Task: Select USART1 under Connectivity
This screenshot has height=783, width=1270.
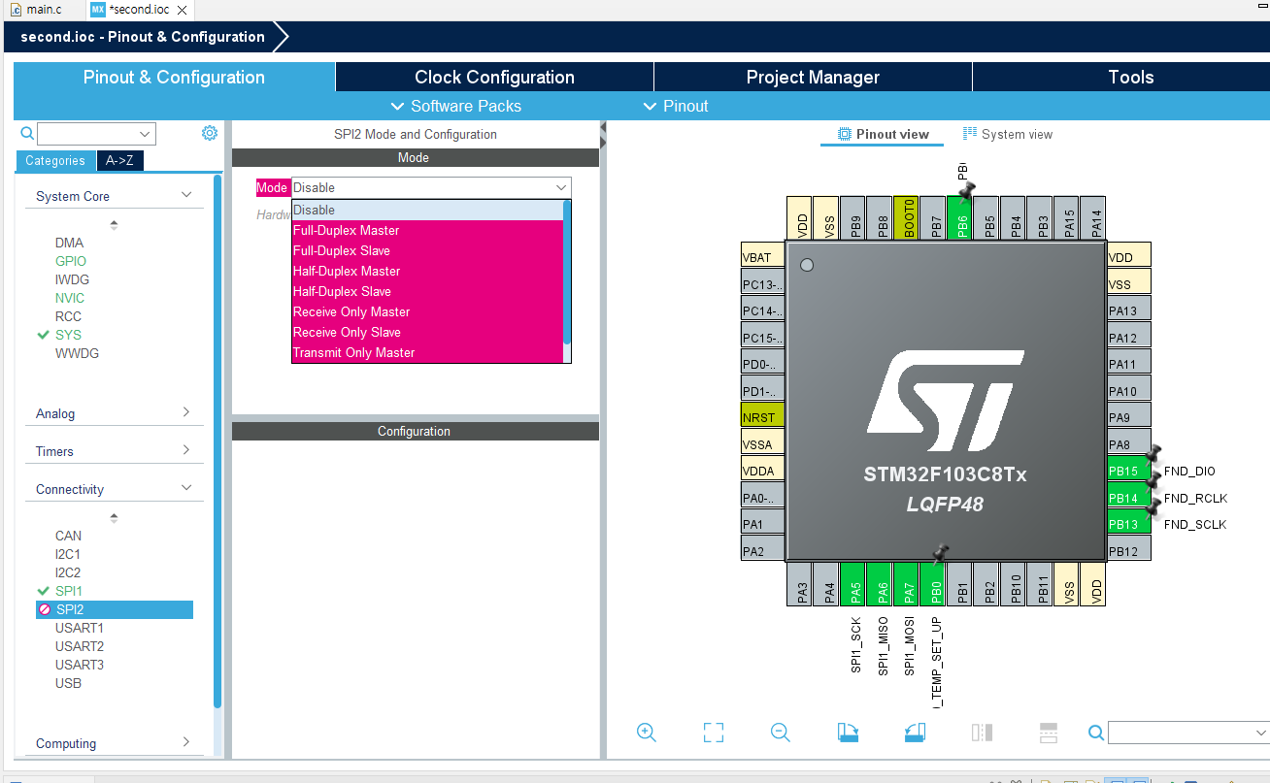Action: click(80, 628)
